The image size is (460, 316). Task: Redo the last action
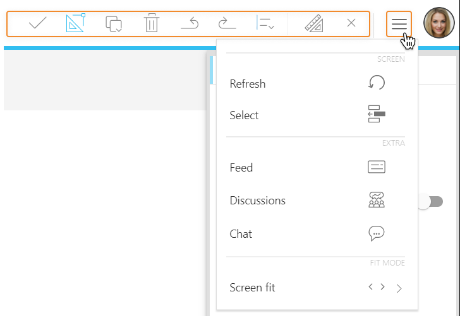pyautogui.click(x=227, y=24)
